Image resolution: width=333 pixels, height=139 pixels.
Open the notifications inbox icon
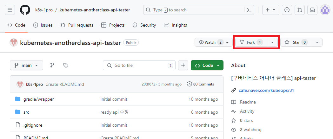coord(312,10)
